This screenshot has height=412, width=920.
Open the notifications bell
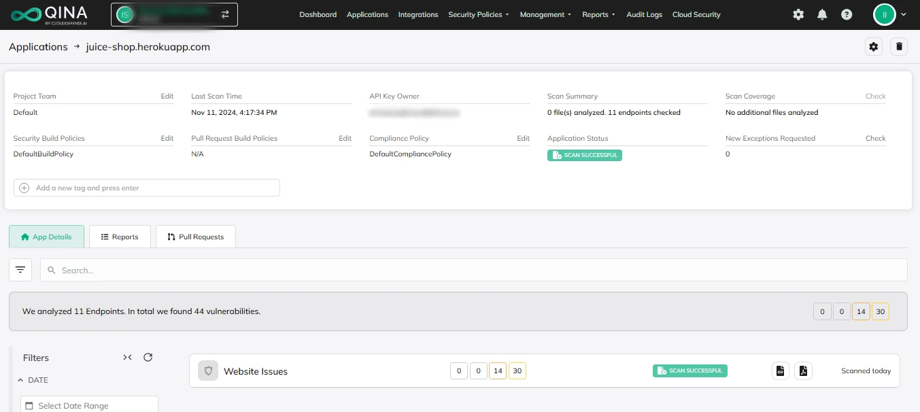822,14
